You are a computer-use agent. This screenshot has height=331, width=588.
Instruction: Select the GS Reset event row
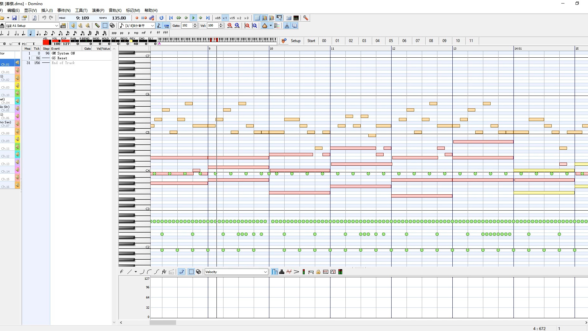tap(67, 58)
